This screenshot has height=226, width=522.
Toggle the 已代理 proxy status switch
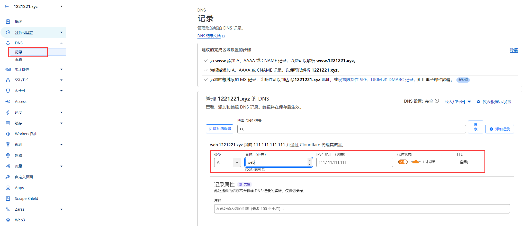pyautogui.click(x=403, y=162)
